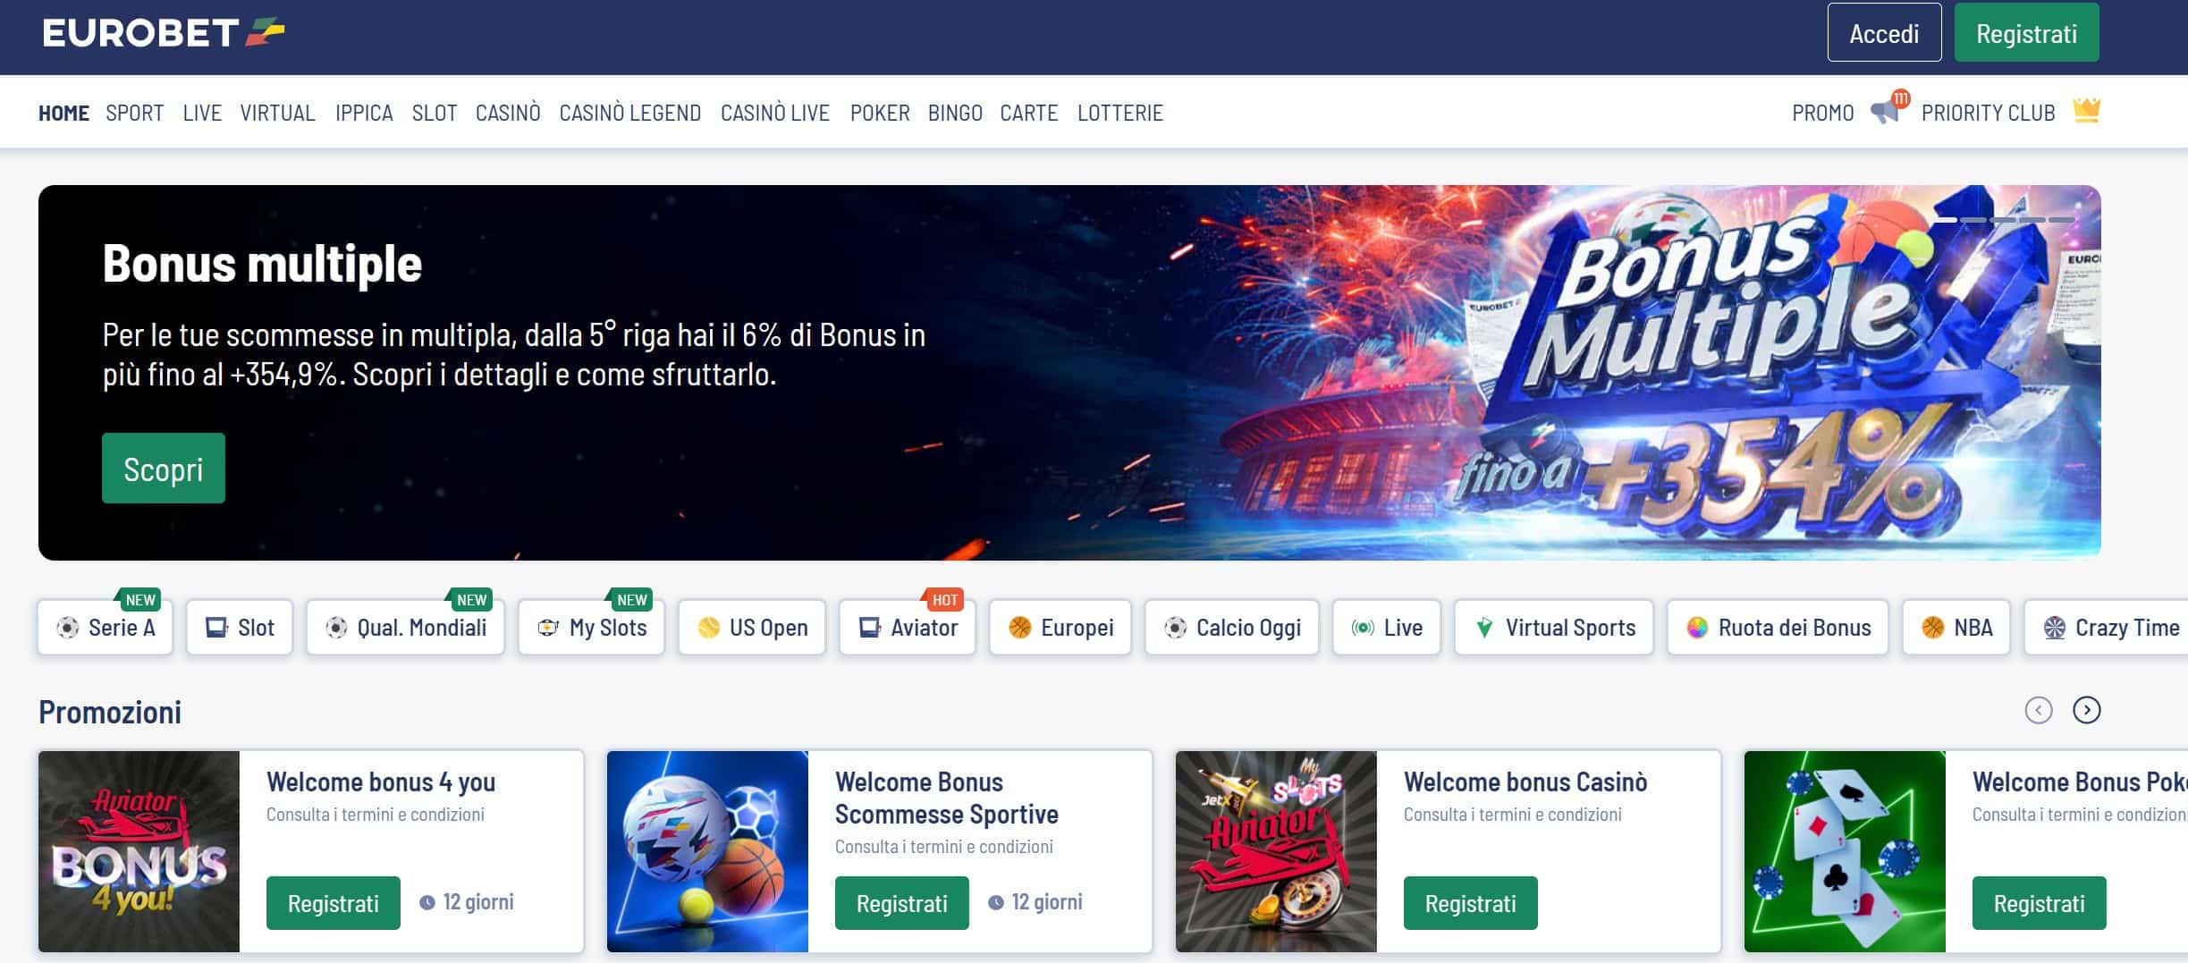Open the CASINÒ menu item
Viewport: 2188px width, 963px height.
tap(508, 113)
